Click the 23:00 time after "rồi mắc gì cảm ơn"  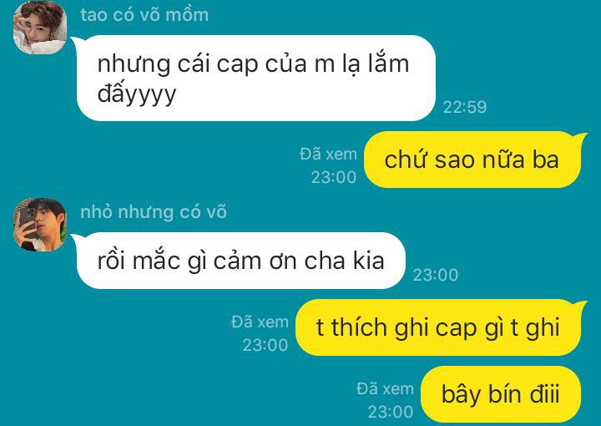(x=436, y=275)
